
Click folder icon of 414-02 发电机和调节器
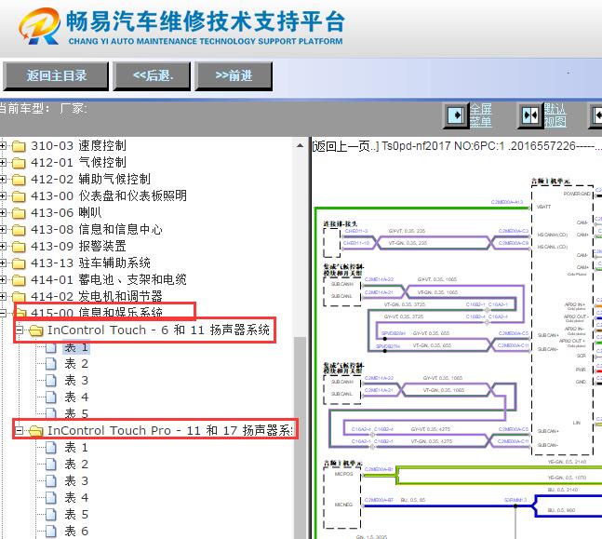19,297
